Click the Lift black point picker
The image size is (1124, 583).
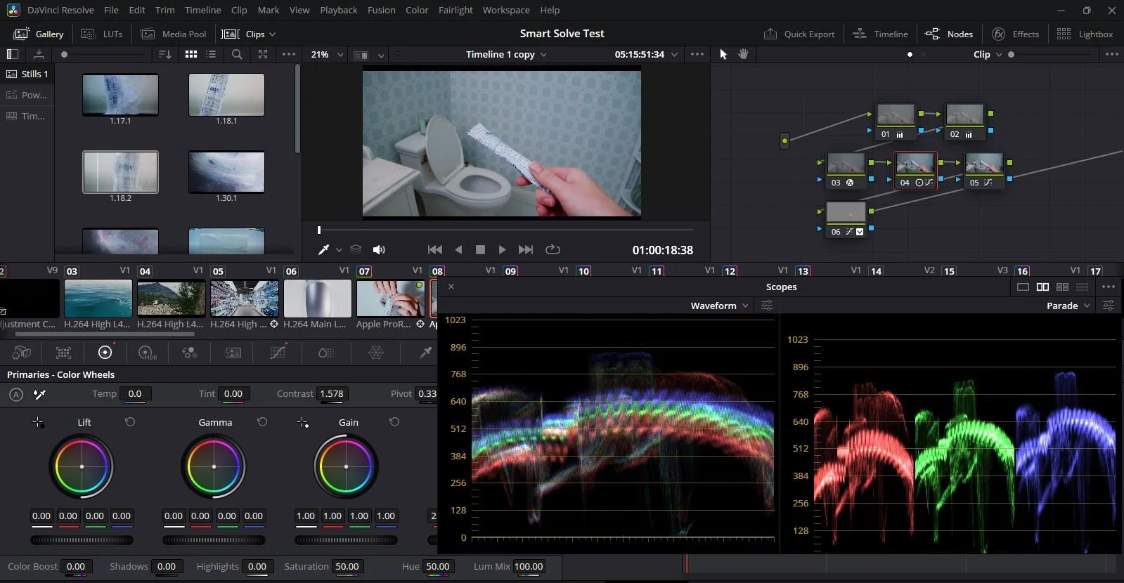coord(38,422)
